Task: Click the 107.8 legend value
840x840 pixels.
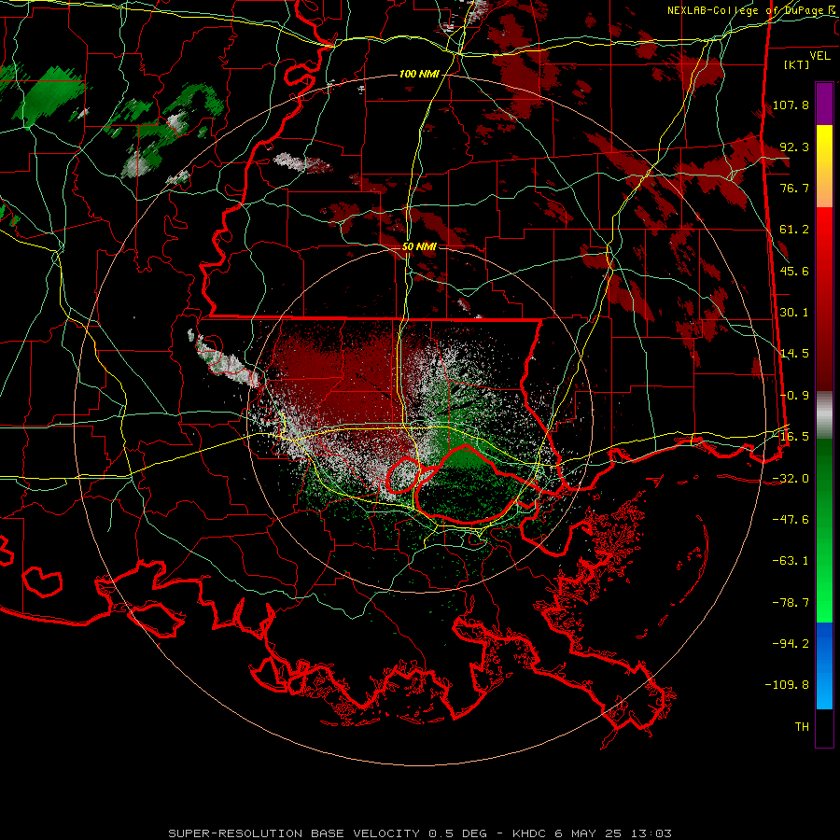Action: coord(791,105)
